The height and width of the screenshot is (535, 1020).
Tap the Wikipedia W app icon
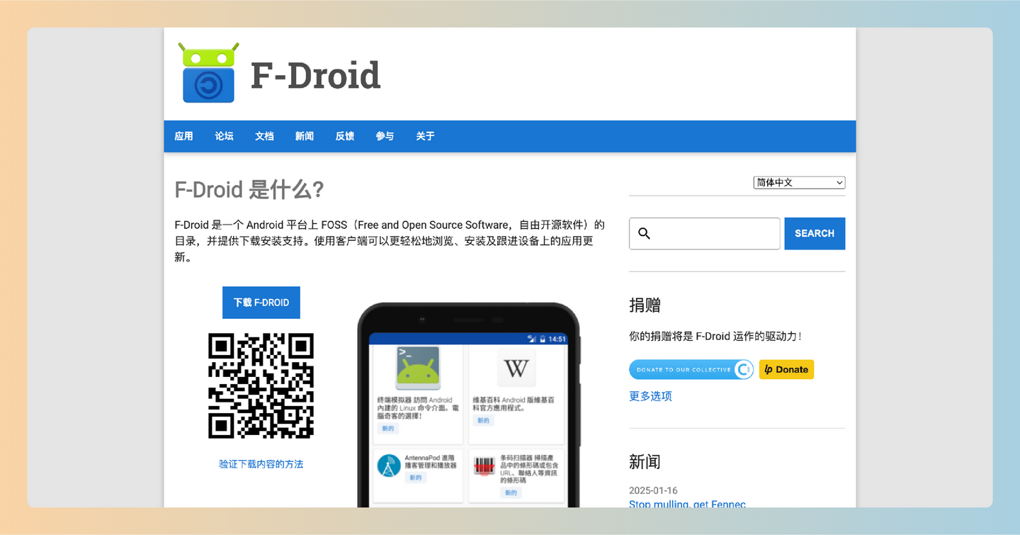point(516,367)
